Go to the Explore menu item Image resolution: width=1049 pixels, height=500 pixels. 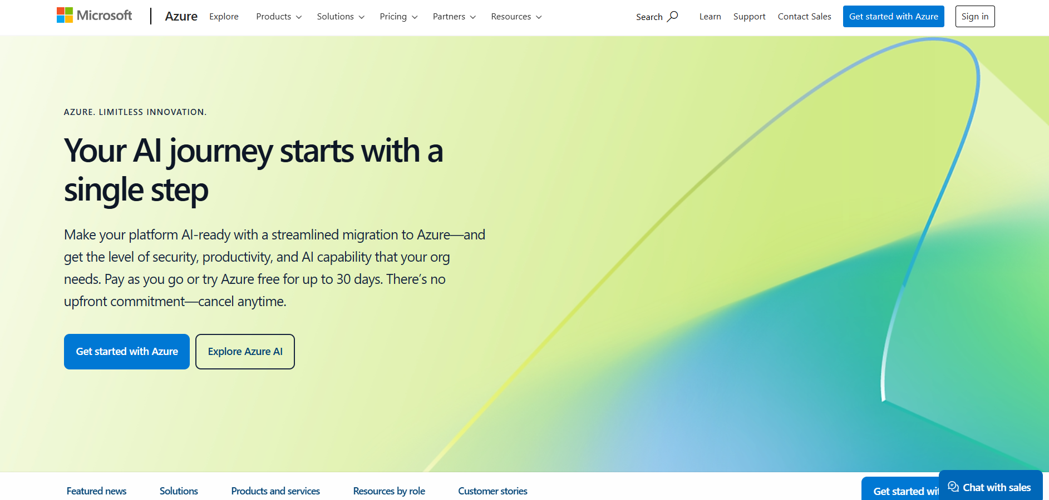pyautogui.click(x=224, y=17)
